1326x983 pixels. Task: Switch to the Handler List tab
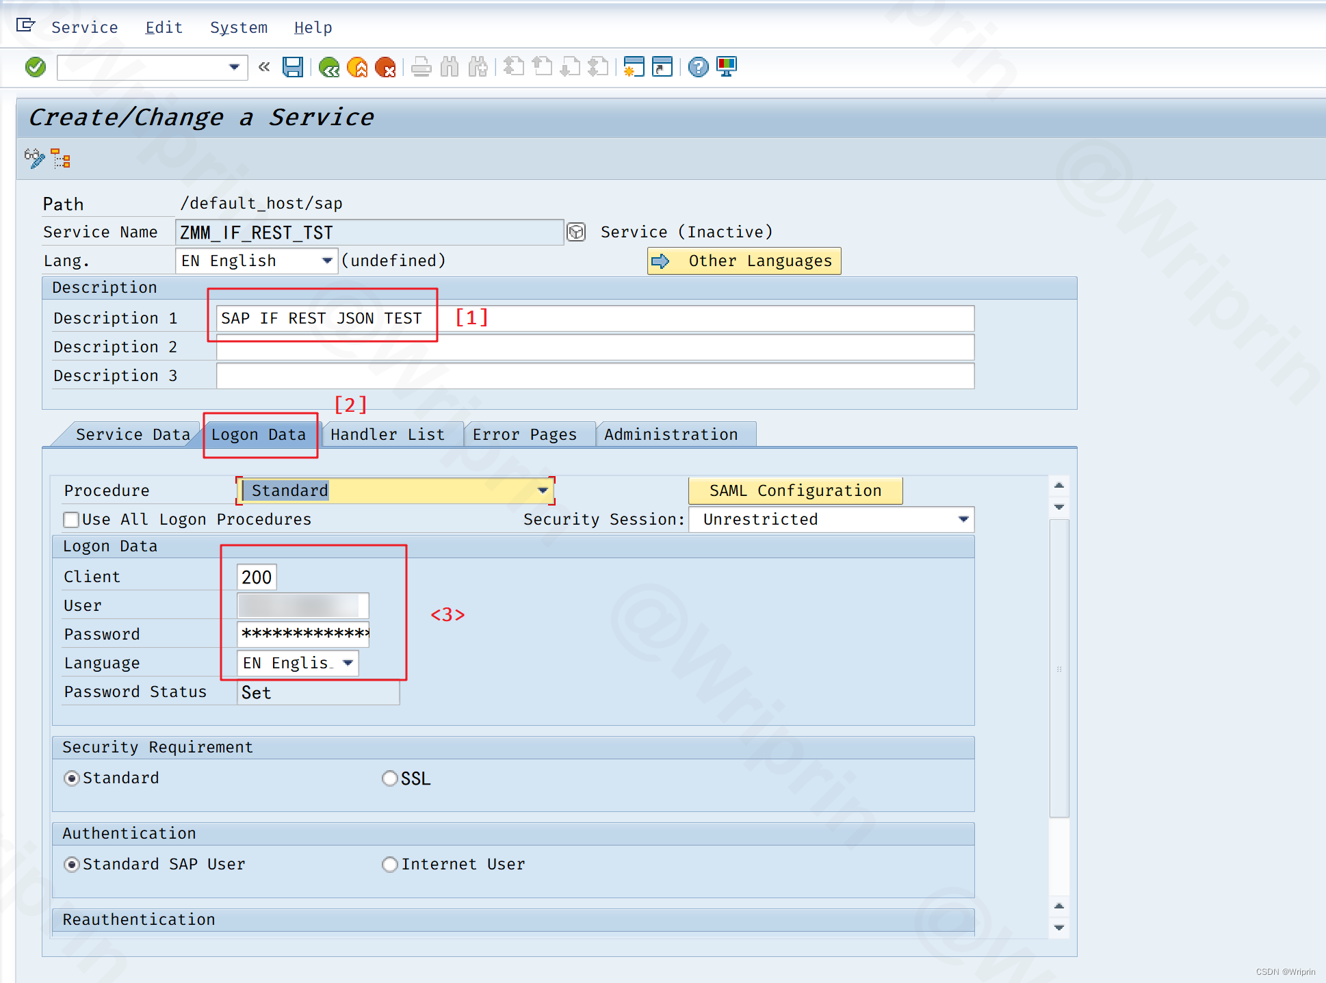pos(386,434)
